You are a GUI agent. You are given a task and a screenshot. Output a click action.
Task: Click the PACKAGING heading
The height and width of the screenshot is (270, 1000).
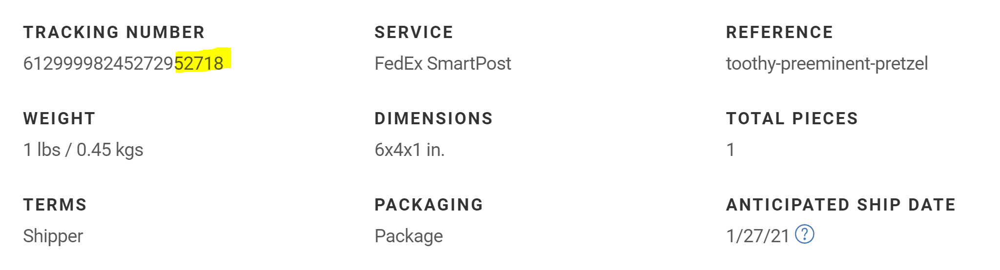[x=429, y=205]
